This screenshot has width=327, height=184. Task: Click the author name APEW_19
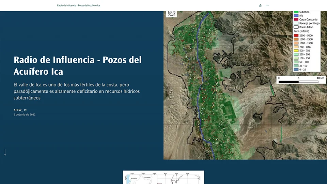(20, 110)
